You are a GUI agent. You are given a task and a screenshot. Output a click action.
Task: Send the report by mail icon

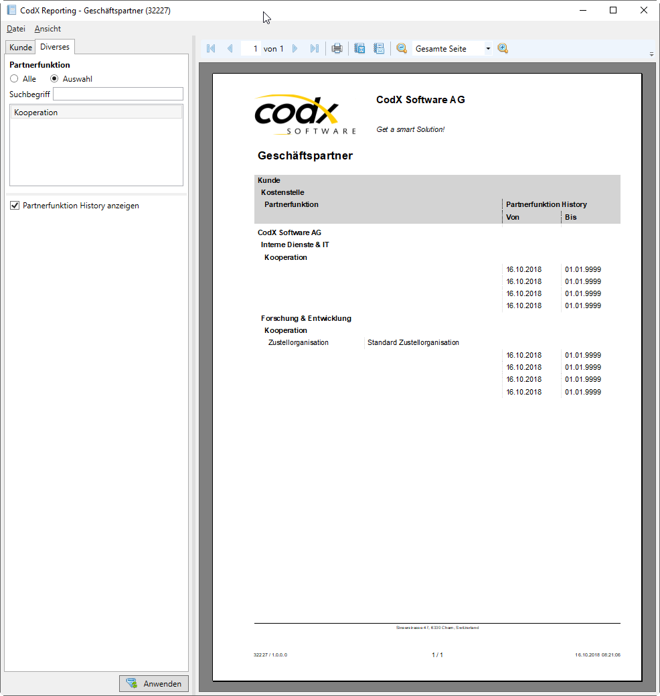pos(379,48)
